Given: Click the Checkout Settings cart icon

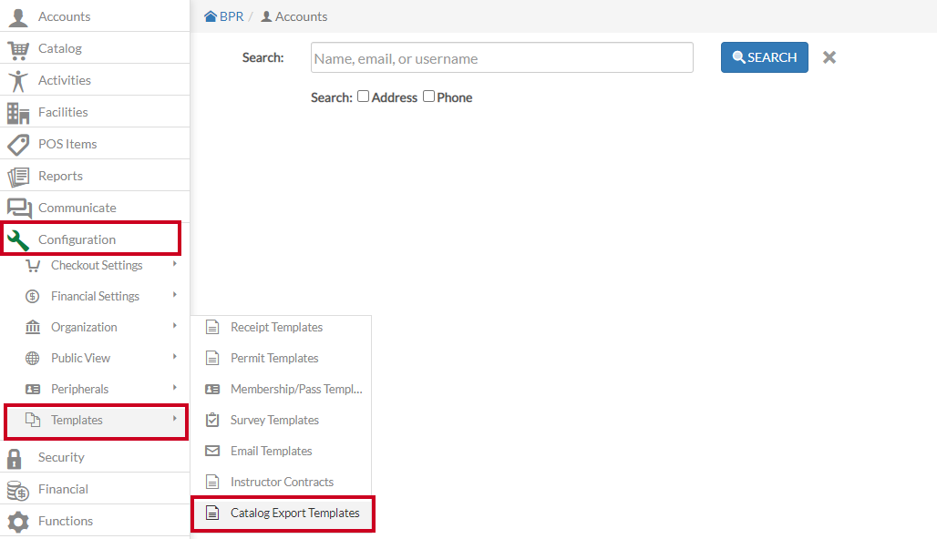Looking at the screenshot, I should coord(33,266).
